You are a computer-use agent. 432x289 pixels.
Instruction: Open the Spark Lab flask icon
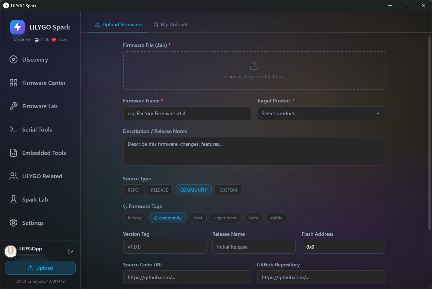pos(13,200)
